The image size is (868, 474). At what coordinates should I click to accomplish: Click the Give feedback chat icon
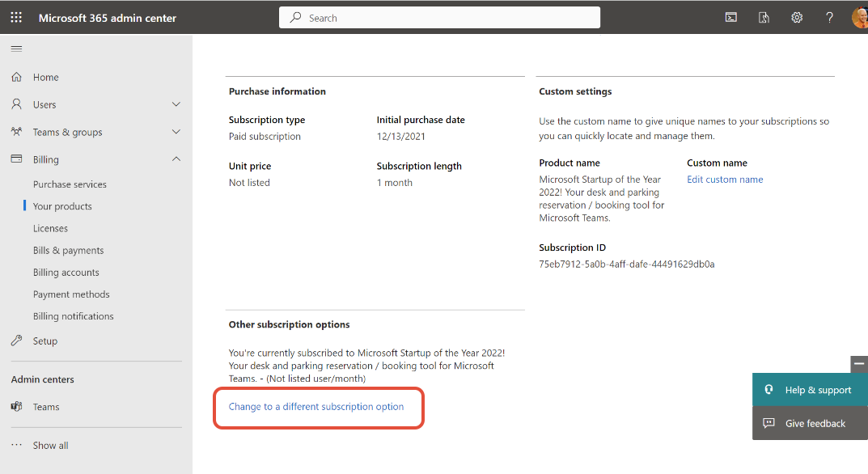click(769, 423)
